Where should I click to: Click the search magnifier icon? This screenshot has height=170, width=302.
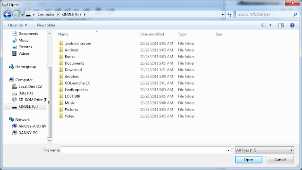pyautogui.click(x=295, y=15)
